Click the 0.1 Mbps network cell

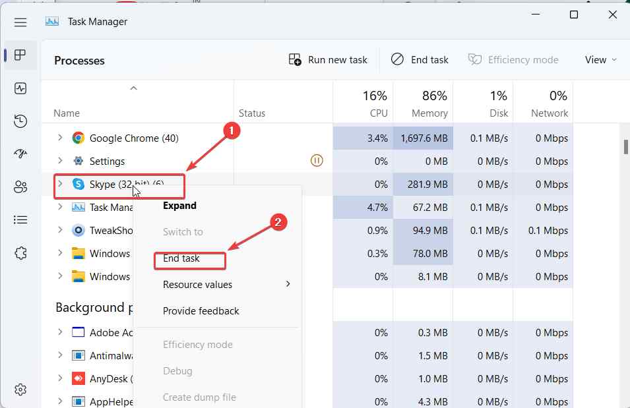(543, 231)
